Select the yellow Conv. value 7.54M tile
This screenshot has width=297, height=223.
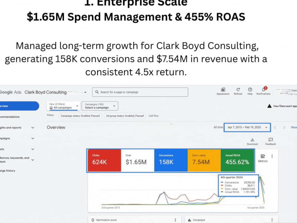(204, 160)
